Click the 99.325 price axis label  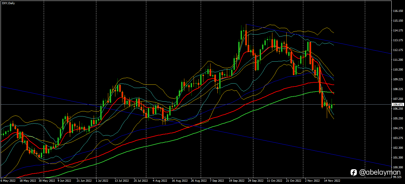point(397,177)
